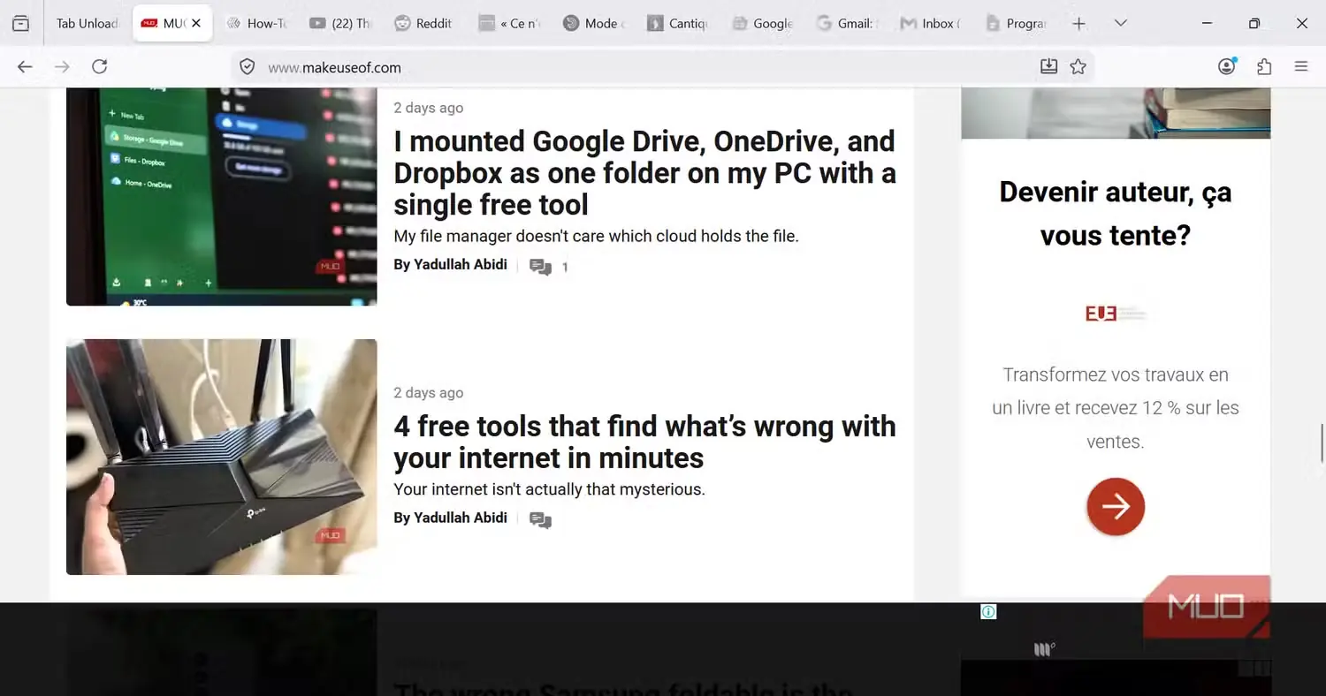Click the MUO logo on video overlay
The width and height of the screenshot is (1326, 696).
tap(1206, 607)
